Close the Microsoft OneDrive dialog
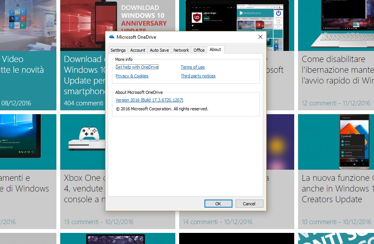 coord(260,37)
